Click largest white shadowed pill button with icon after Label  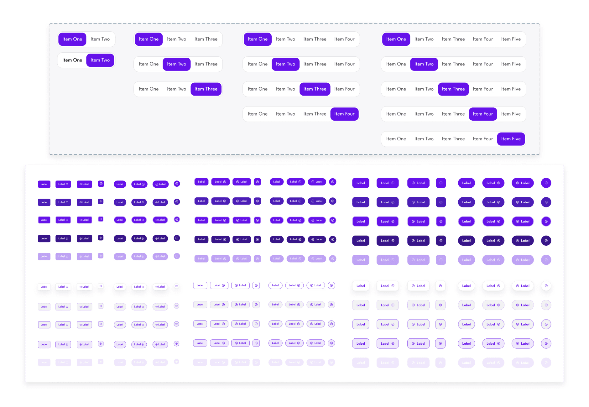493,286
